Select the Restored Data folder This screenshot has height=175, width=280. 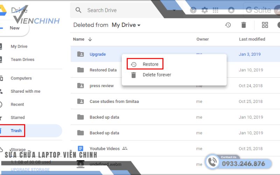click(x=103, y=70)
